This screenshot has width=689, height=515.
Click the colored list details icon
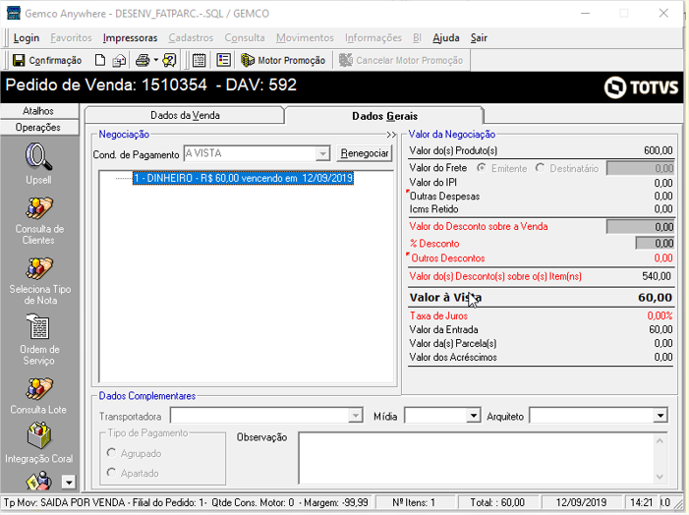pos(224,60)
